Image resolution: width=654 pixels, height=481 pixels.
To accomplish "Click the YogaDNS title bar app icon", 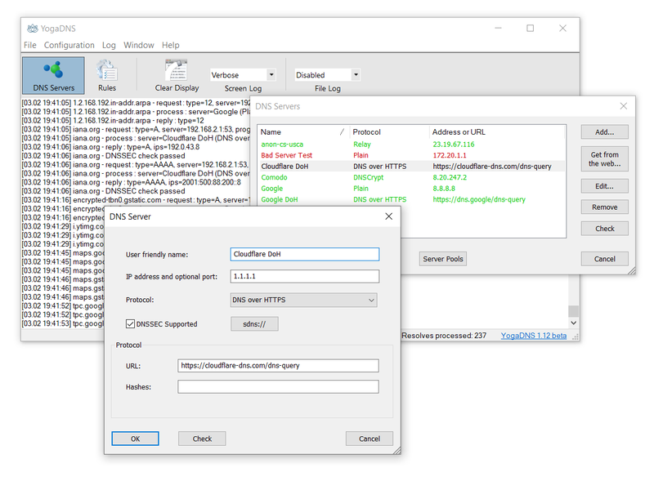I will (x=32, y=29).
